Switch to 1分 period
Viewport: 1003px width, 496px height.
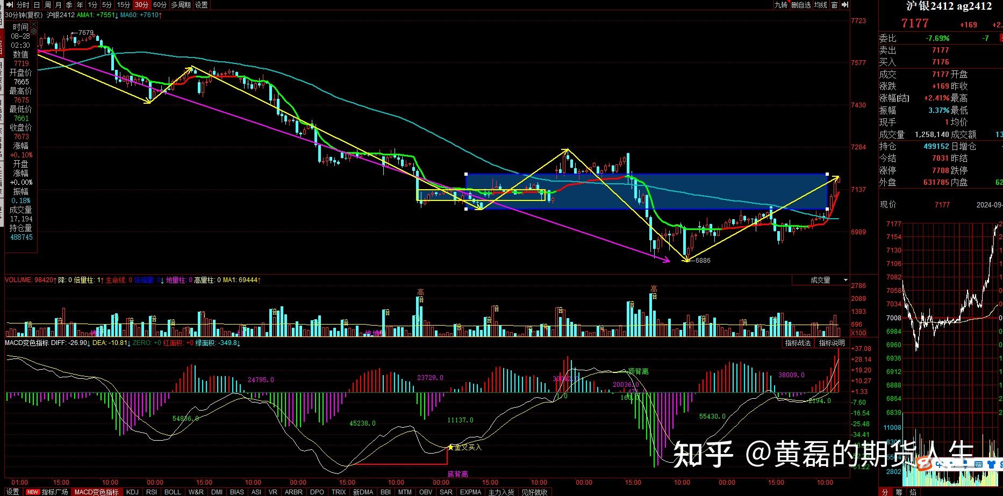click(93, 5)
